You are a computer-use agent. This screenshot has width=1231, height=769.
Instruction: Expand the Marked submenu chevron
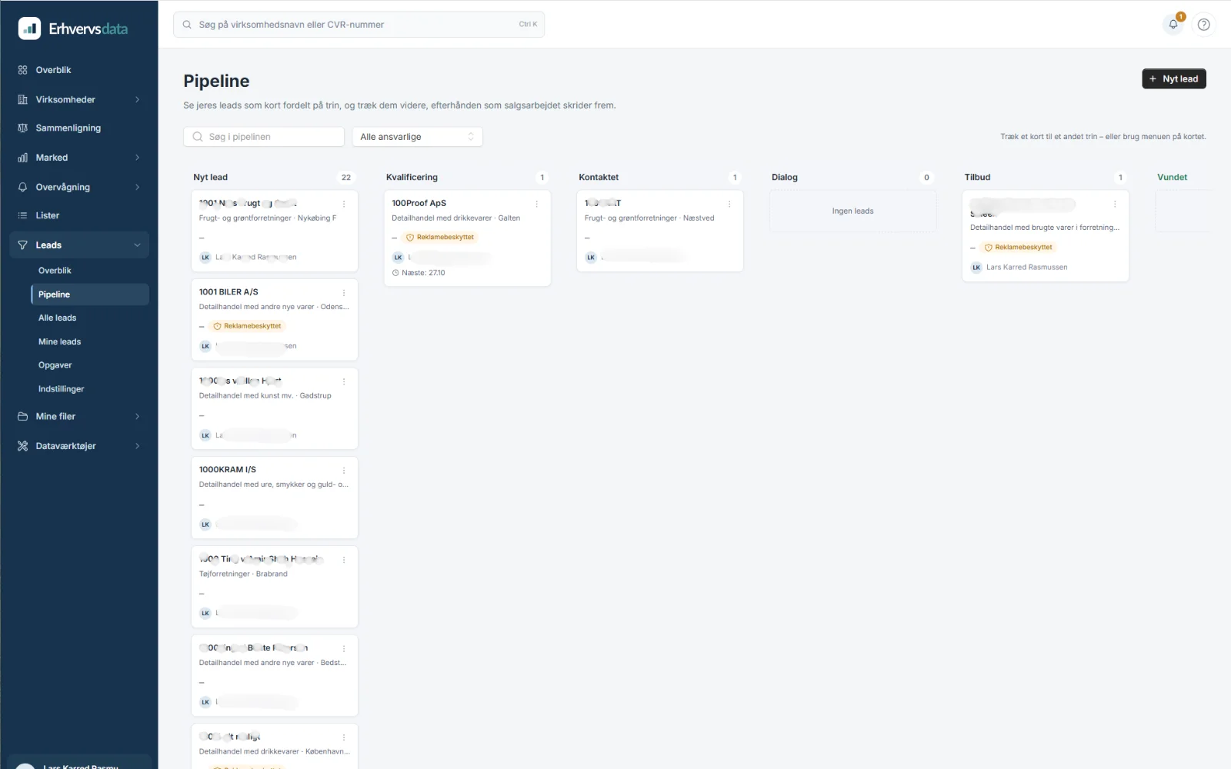click(138, 158)
